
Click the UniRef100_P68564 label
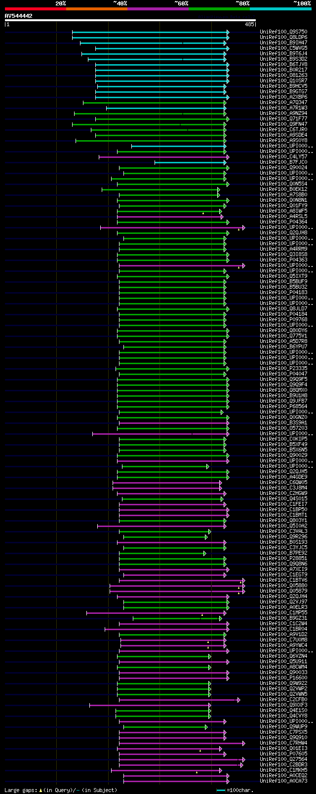(x=283, y=407)
